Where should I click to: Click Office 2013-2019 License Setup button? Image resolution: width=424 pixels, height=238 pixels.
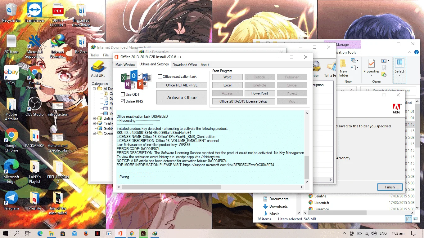pos(243,101)
